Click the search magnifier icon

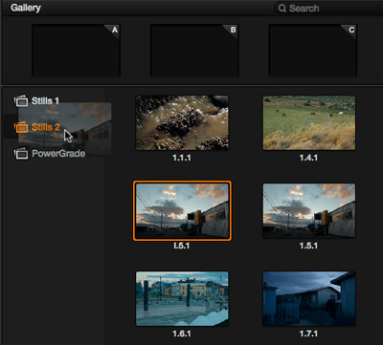pyautogui.click(x=282, y=9)
